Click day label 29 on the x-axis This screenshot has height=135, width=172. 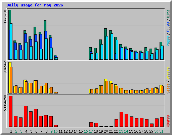click(151, 131)
